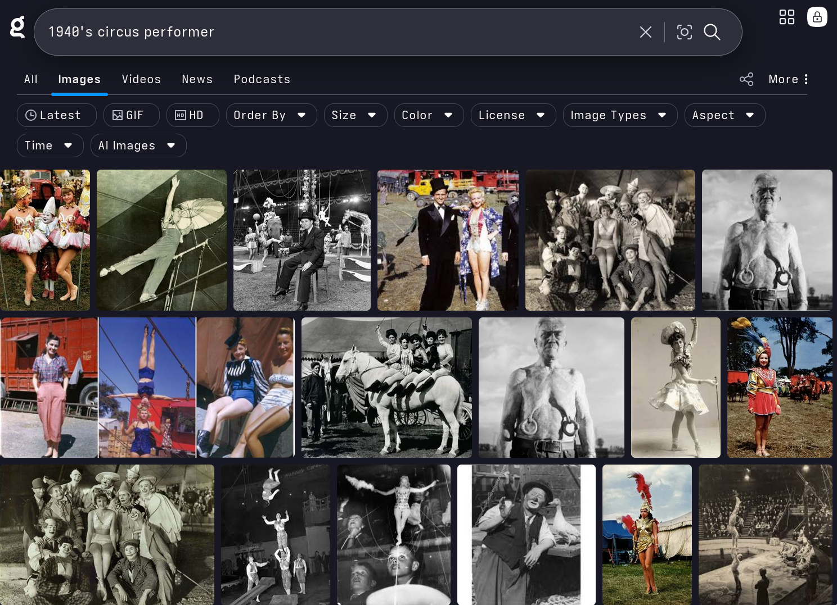
Task: Open the ringmaster in top hat color photo
Action: [x=448, y=240]
